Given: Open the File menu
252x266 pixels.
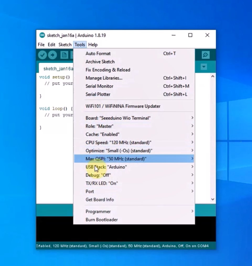Looking at the screenshot, I should click(x=41, y=45).
